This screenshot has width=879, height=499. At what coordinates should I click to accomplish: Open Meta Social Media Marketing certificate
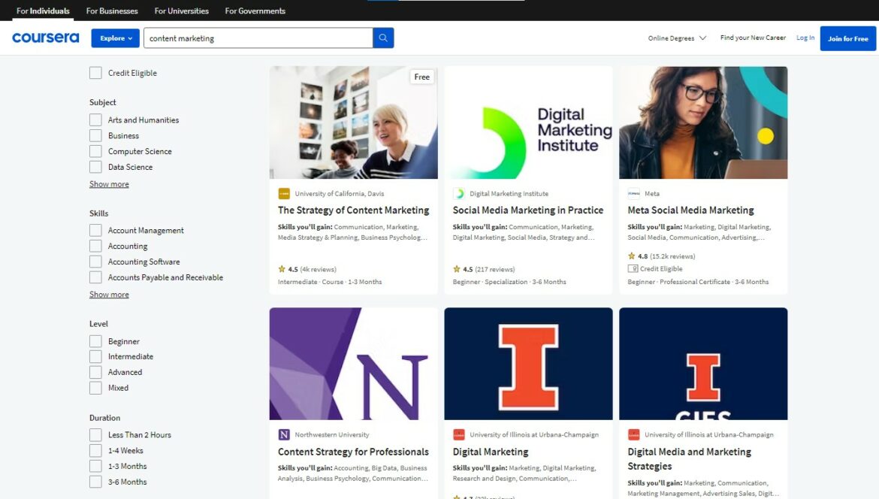[690, 210]
